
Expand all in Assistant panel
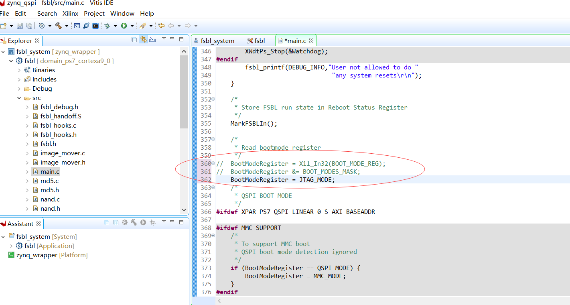(116, 222)
